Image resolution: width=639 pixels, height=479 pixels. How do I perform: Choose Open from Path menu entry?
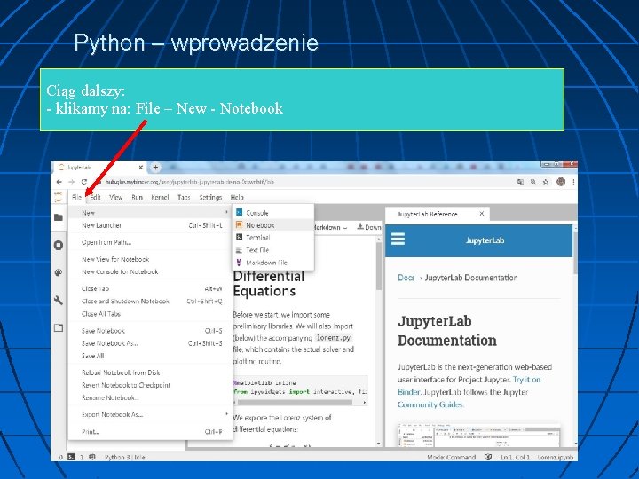(x=150, y=242)
